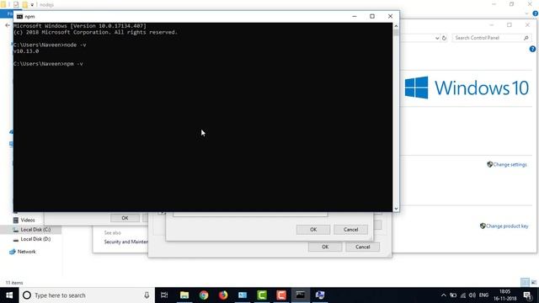Click the text field above OK button
539x303 pixels.
click(250, 214)
